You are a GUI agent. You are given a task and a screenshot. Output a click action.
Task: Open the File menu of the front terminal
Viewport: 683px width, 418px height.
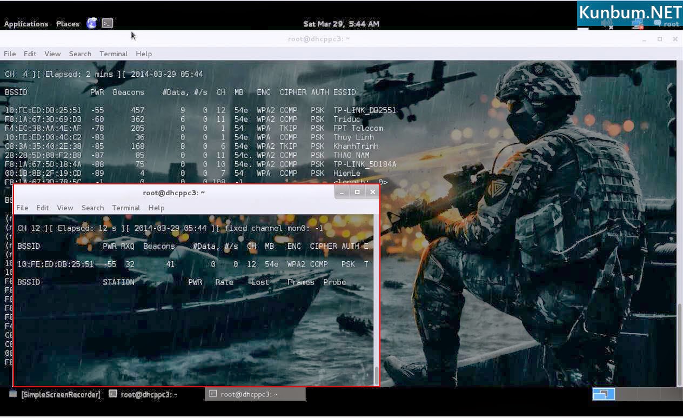[22, 208]
